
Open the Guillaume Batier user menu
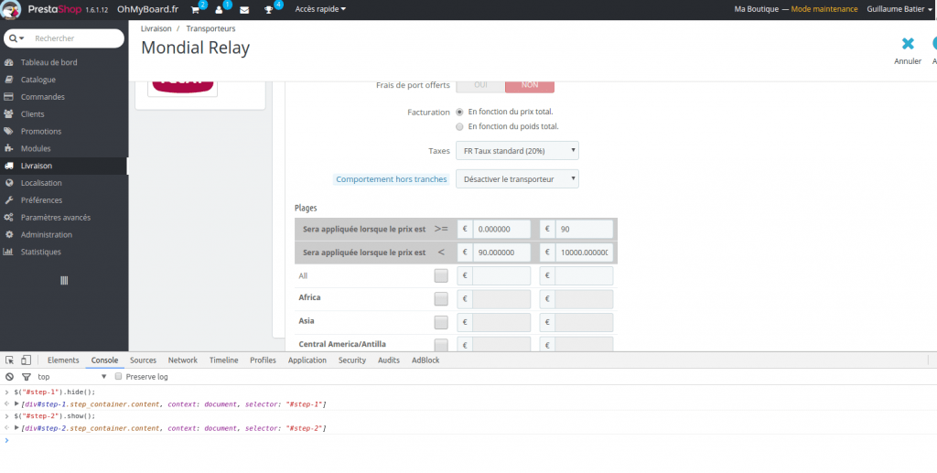(900, 9)
